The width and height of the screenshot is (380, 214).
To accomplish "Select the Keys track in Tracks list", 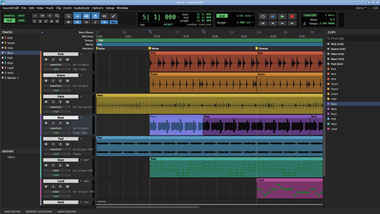I will [x=20, y=63].
